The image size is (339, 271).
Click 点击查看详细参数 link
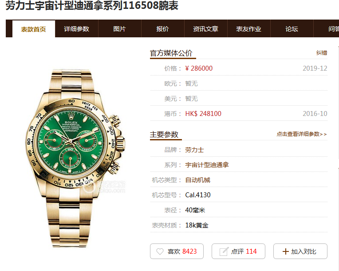click(x=302, y=134)
